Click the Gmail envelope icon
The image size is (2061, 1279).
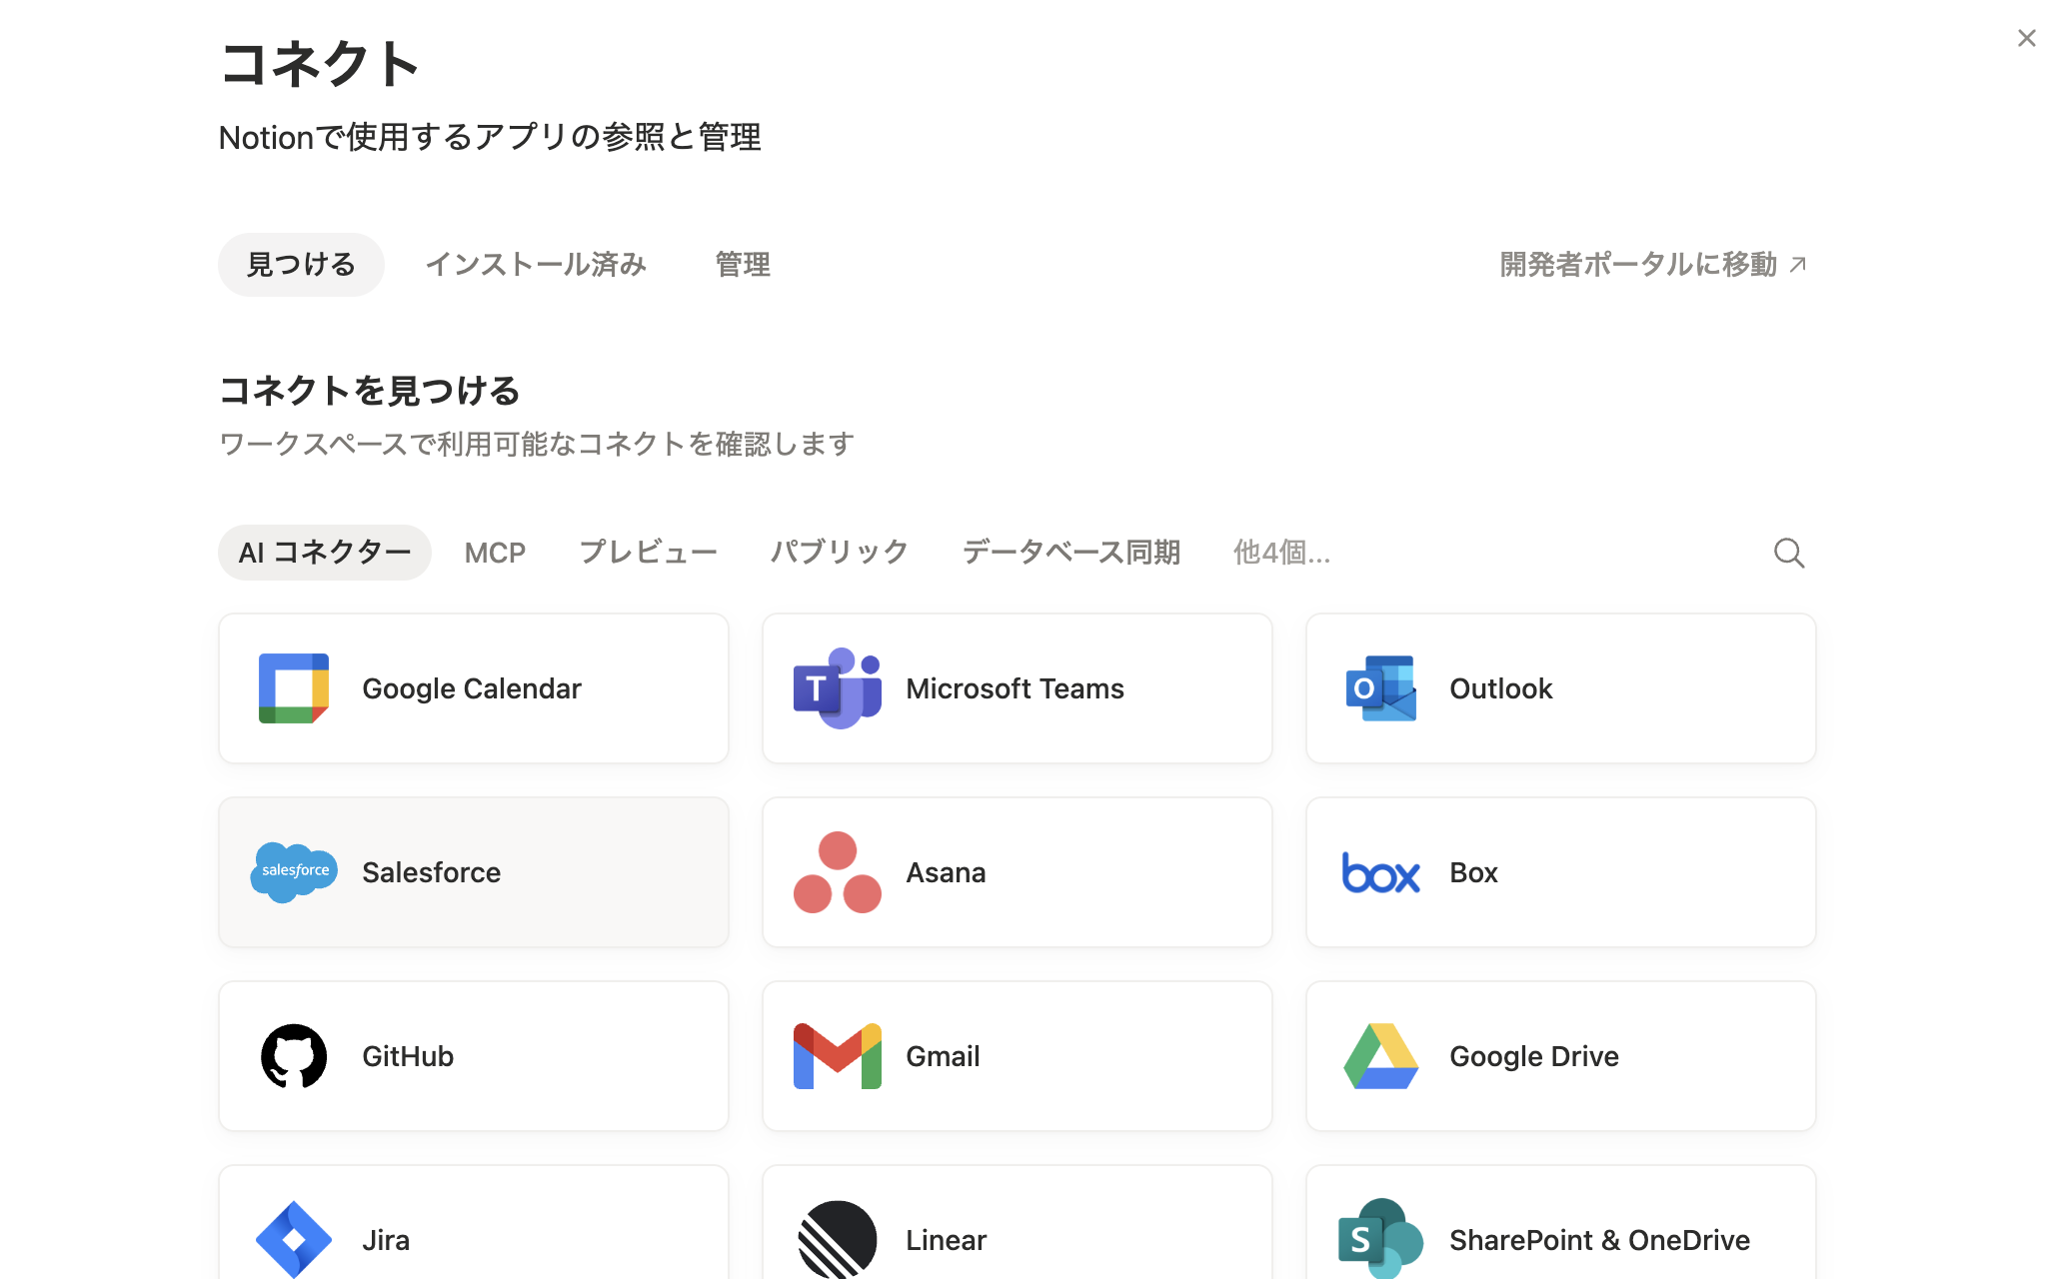tap(838, 1056)
